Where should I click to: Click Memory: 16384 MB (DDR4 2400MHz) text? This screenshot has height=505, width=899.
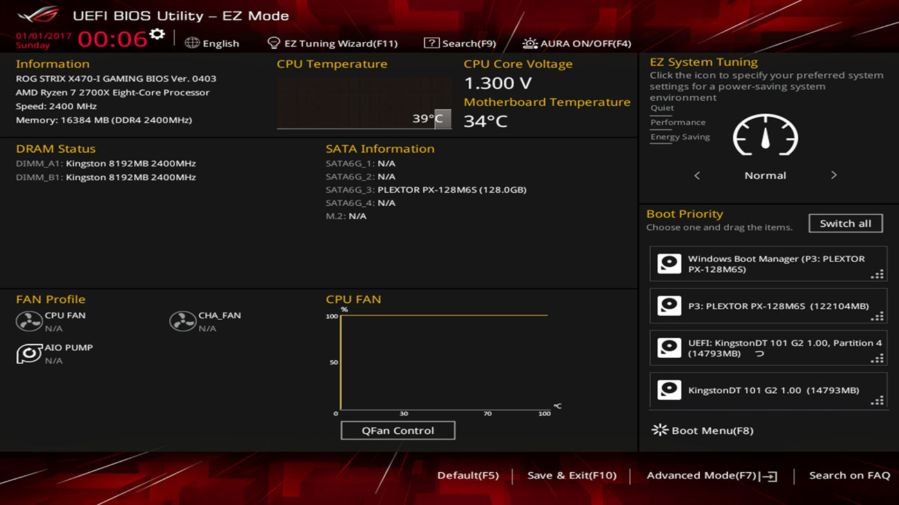(104, 120)
